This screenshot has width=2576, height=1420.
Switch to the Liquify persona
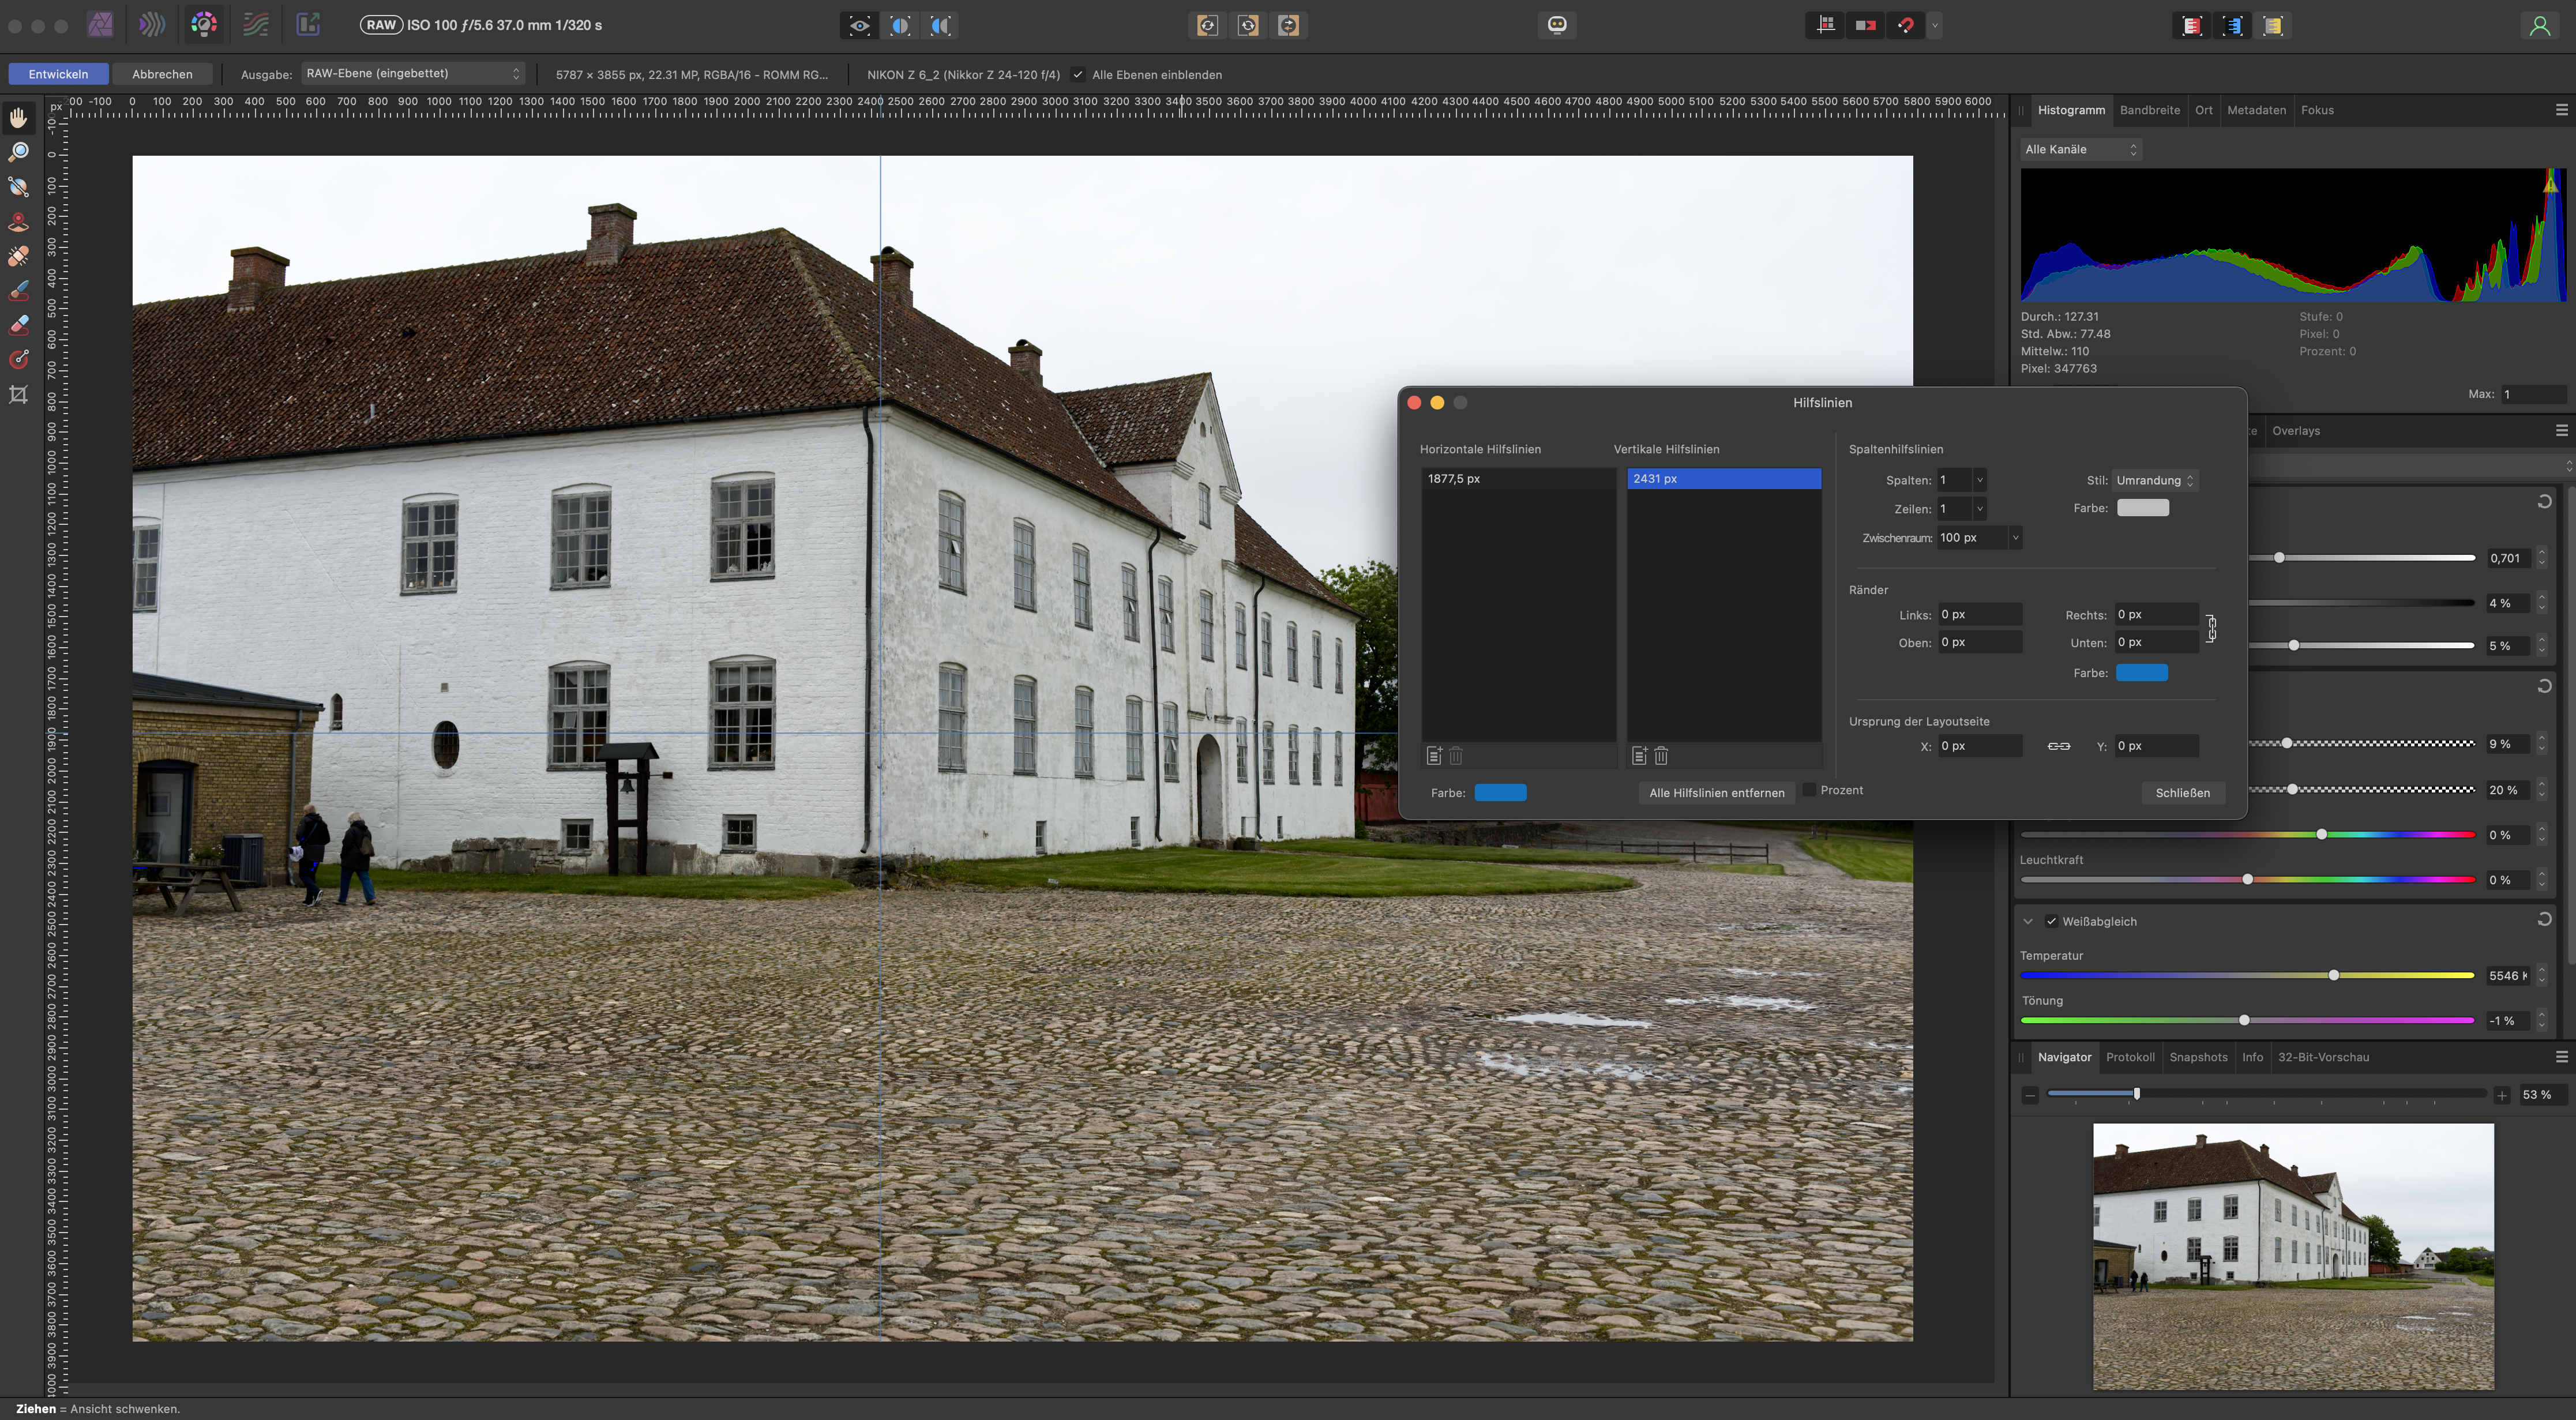pyautogui.click(x=152, y=25)
